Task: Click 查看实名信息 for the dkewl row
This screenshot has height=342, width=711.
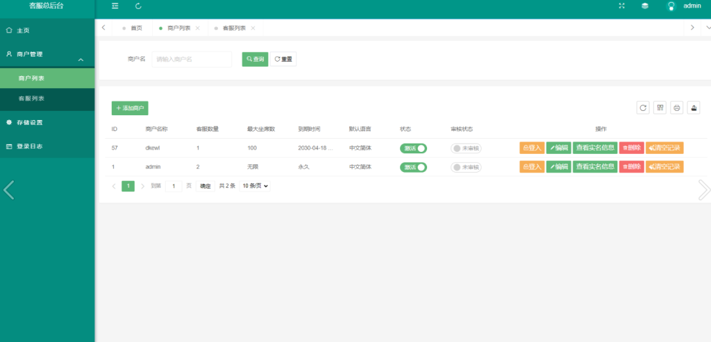Action: 595,148
